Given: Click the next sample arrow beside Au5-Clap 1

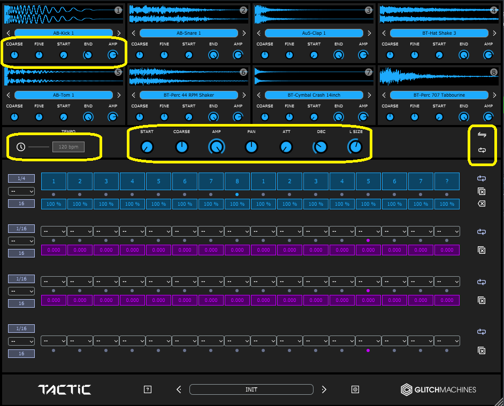Looking at the screenshot, I should pyautogui.click(x=369, y=33).
